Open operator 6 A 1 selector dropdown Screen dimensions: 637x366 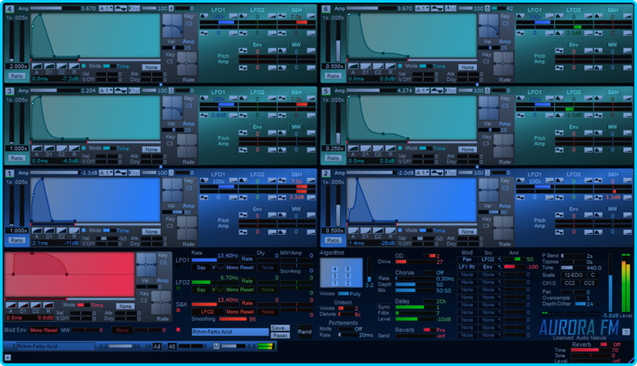422,9
